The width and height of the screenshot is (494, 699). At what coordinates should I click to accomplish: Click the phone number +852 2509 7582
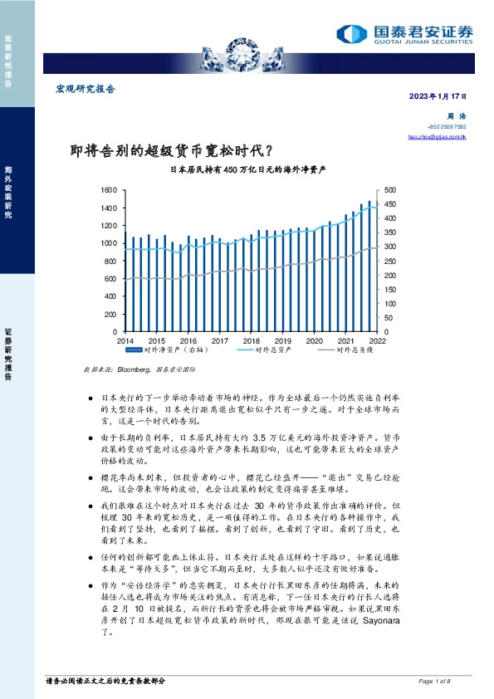(x=447, y=127)
